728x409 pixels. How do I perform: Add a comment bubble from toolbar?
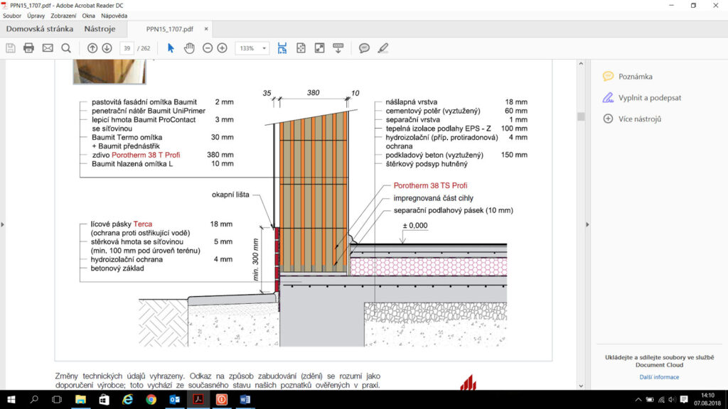click(364, 48)
